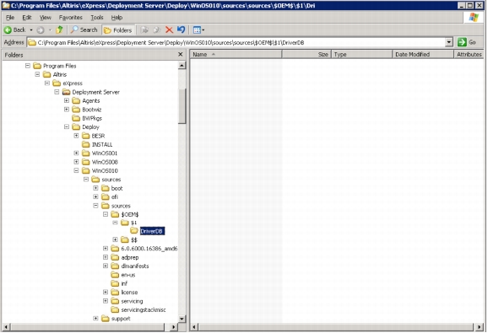Click the Copy To toolbar icon
This screenshot has height=333, width=488.
[157, 30]
